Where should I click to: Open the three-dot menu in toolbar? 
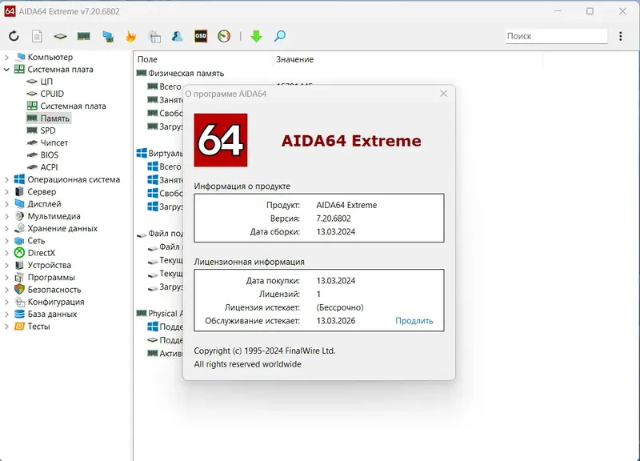pyautogui.click(x=621, y=36)
